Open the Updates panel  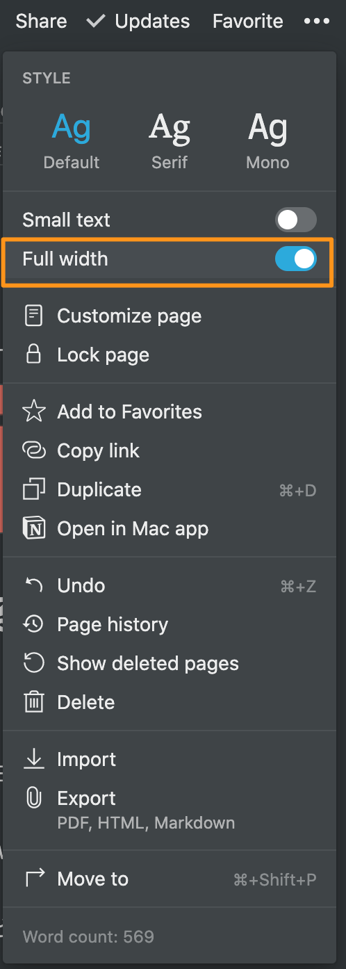(138, 22)
